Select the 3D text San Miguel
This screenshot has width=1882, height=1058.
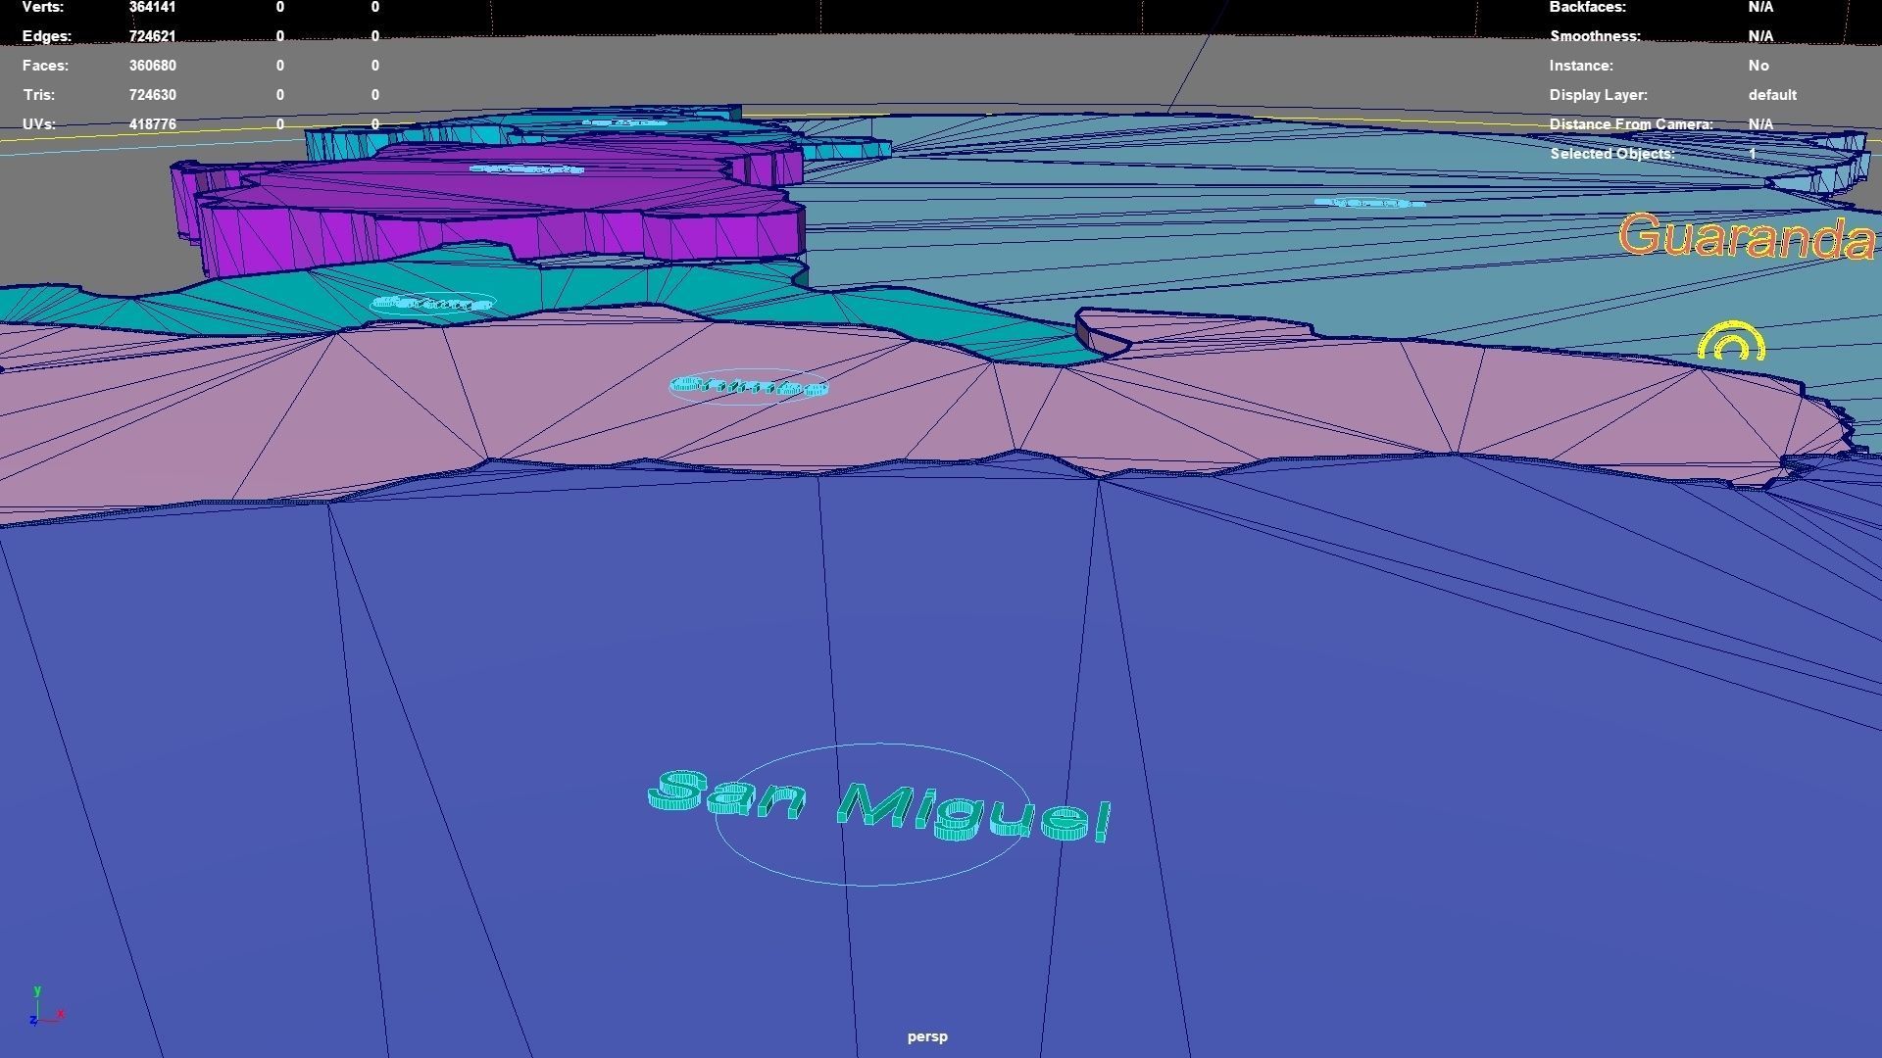(879, 807)
